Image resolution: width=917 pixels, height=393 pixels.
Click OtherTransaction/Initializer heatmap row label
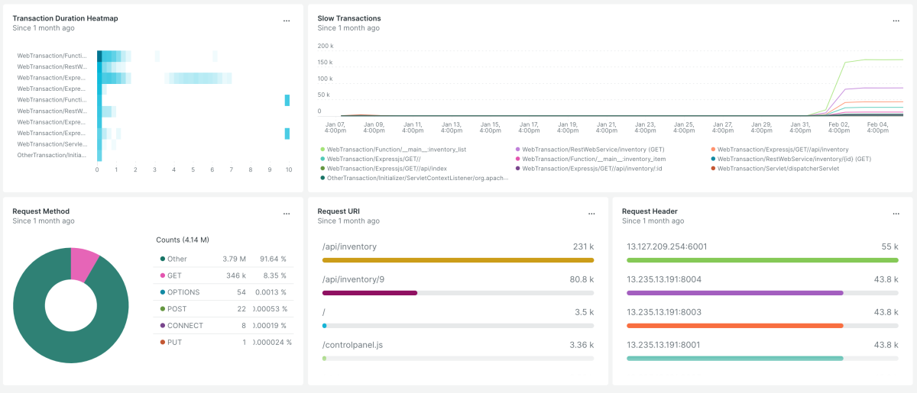click(x=52, y=155)
